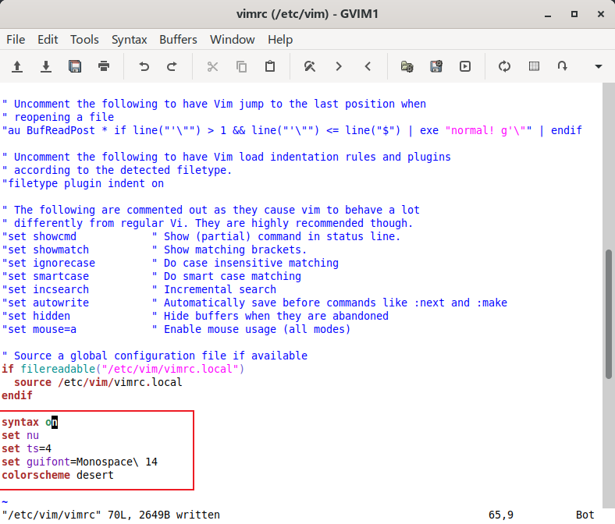This screenshot has height=524, width=615.
Task: Click the Save all files icon
Action: pos(75,66)
